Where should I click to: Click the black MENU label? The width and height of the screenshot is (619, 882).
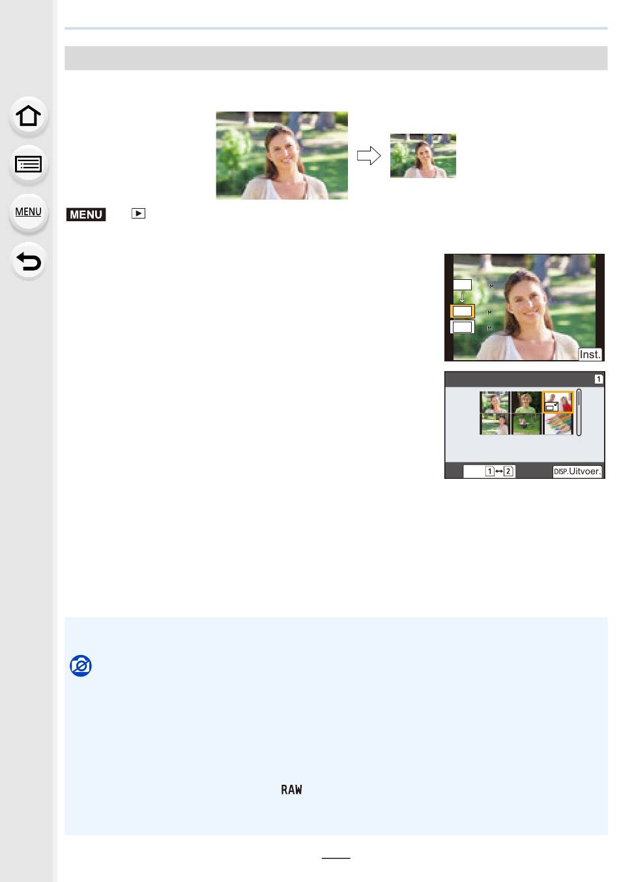click(86, 214)
